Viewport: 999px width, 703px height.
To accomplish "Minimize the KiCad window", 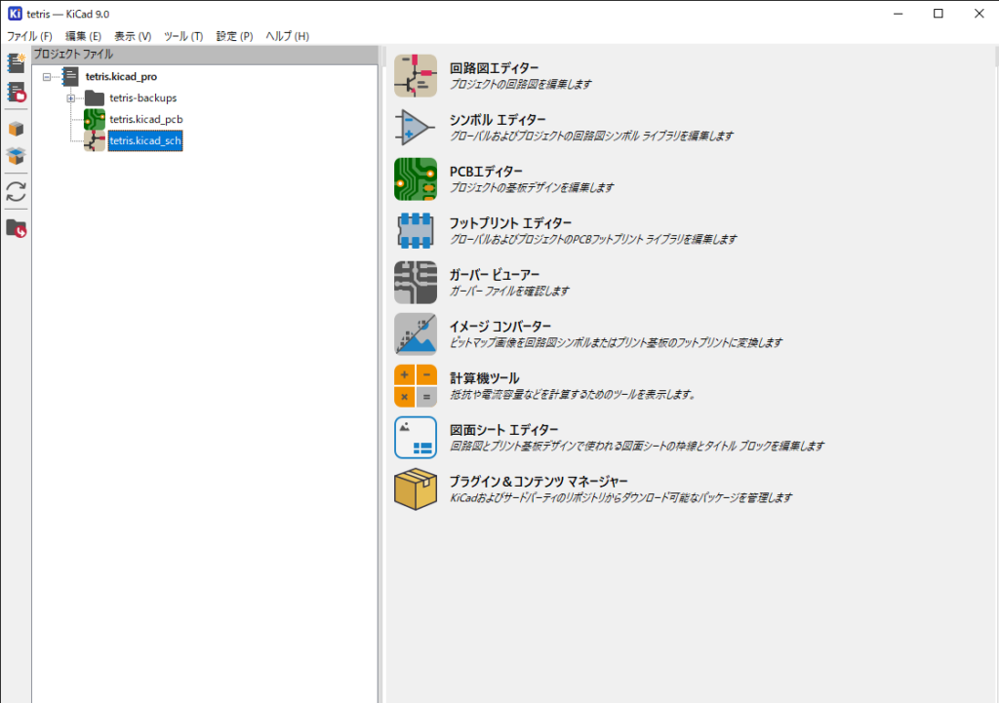I will click(x=899, y=14).
